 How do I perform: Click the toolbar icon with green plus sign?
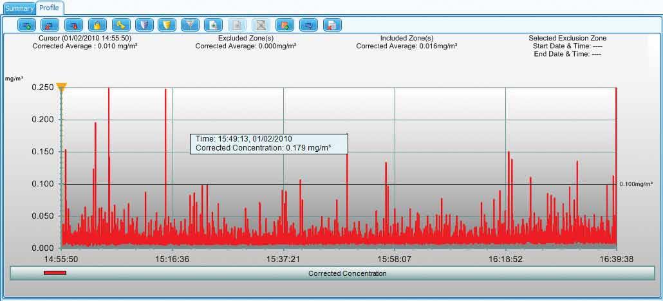point(26,25)
